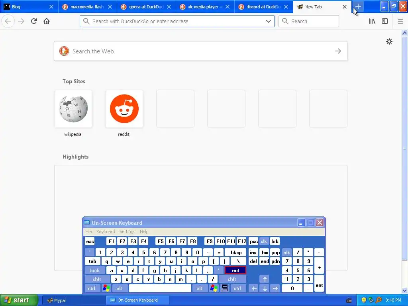Close the opera at DuckDuckGo tab

(x=169, y=7)
